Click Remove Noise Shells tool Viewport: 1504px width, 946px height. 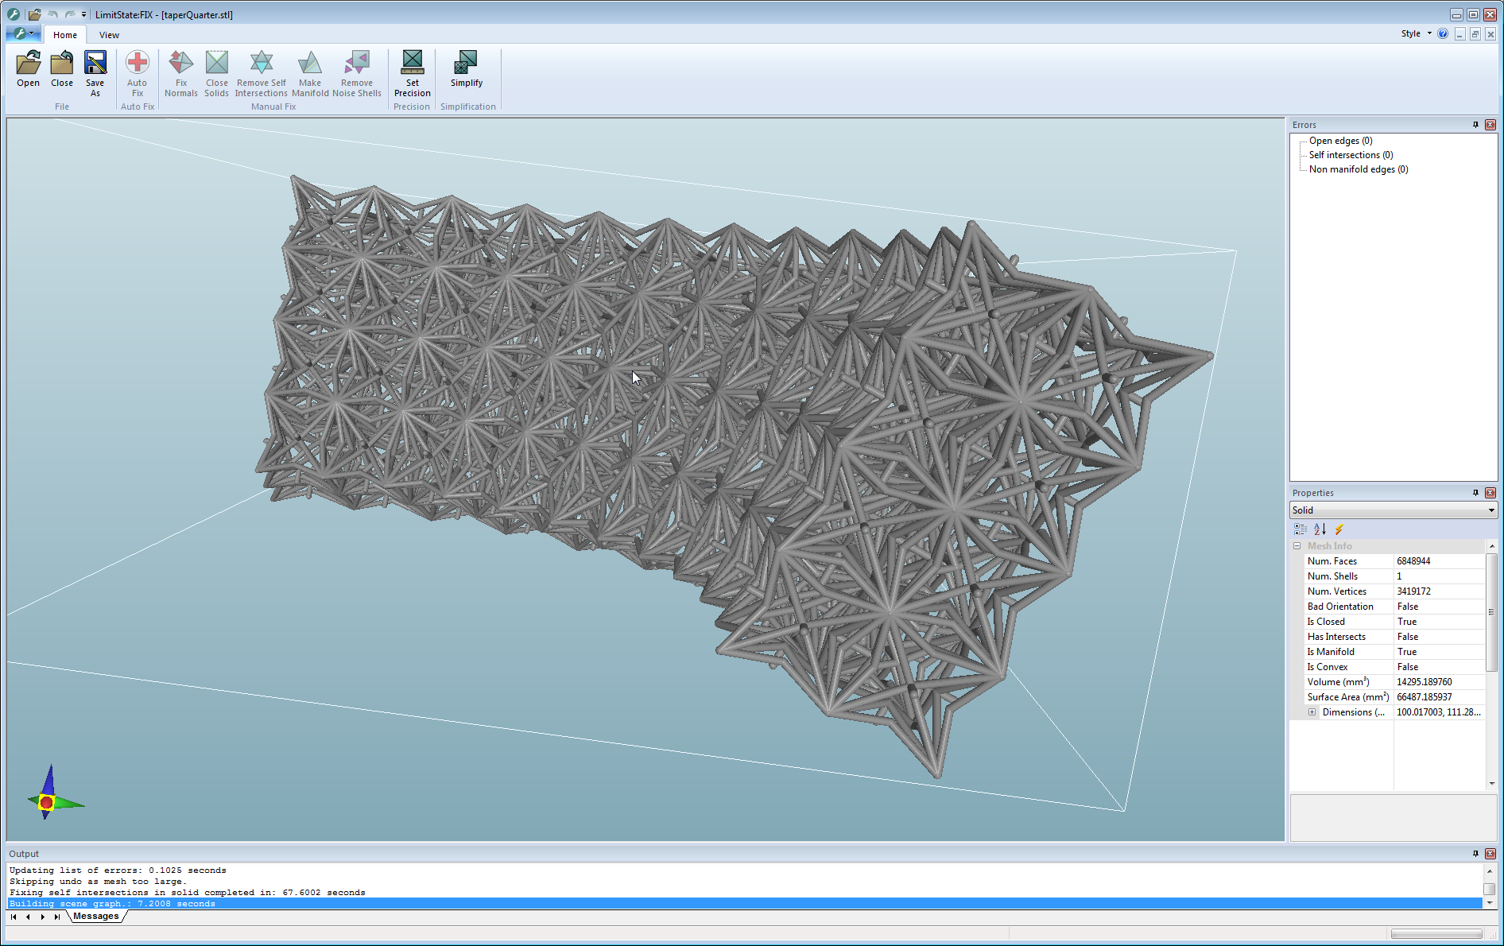point(357,73)
